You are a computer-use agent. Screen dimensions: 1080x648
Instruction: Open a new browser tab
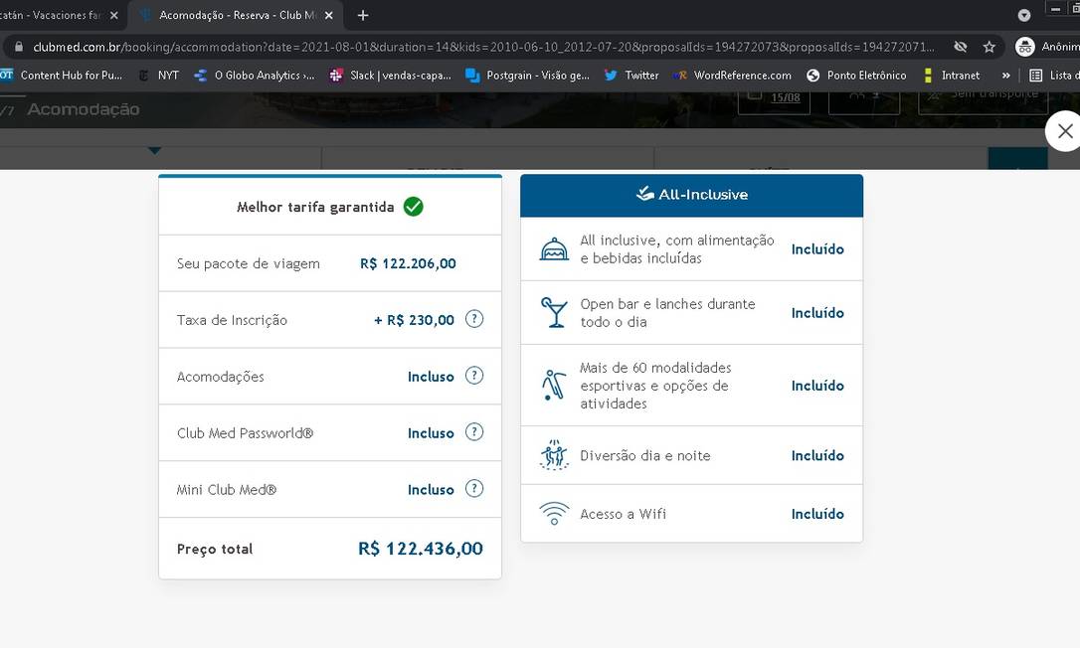point(363,15)
